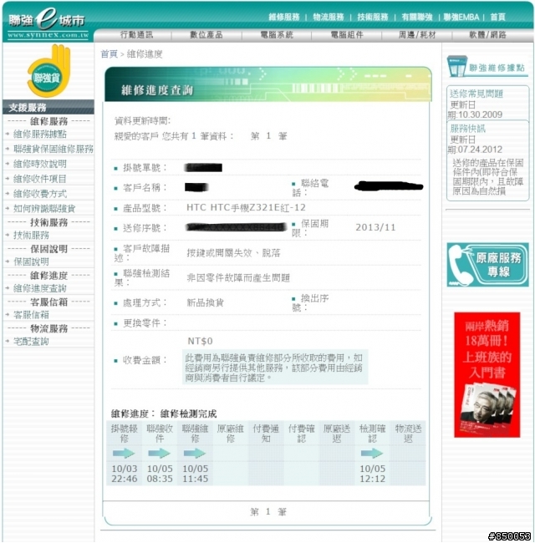The height and width of the screenshot is (543, 535).
Task: Open 客服信箱 sidebar link
Action: tap(31, 315)
